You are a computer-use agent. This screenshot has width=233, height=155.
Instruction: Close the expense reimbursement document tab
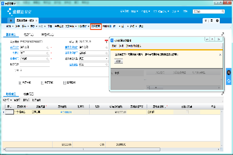36,21
